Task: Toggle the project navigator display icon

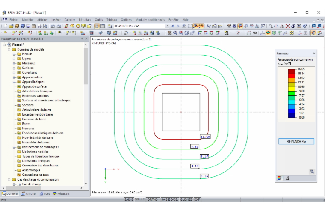Action: (x=97, y=26)
